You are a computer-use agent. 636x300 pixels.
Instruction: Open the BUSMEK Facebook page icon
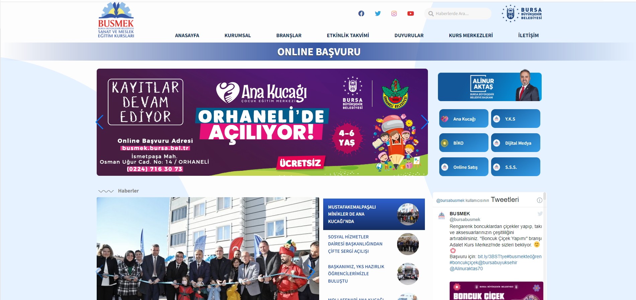[x=361, y=13]
